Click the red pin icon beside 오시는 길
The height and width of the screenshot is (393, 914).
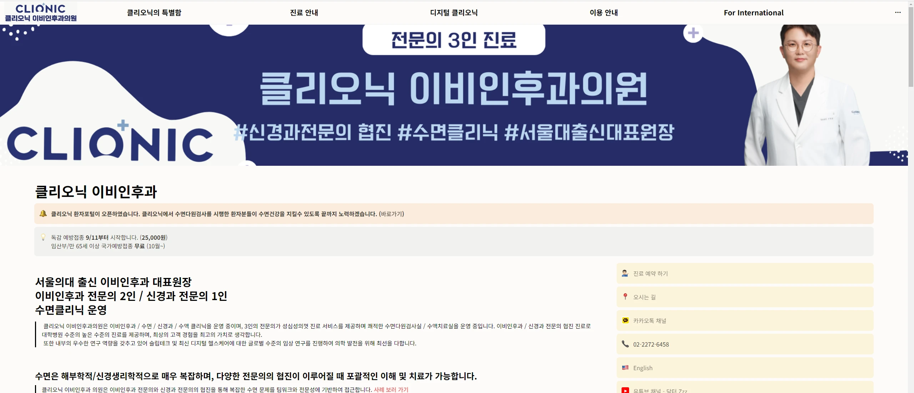[625, 297]
